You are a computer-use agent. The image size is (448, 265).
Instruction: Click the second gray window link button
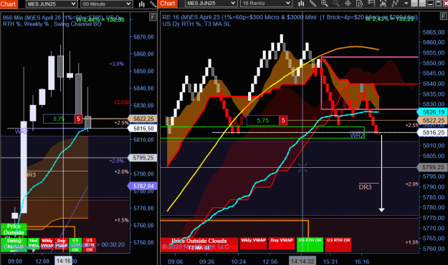pyautogui.click(x=422, y=4)
